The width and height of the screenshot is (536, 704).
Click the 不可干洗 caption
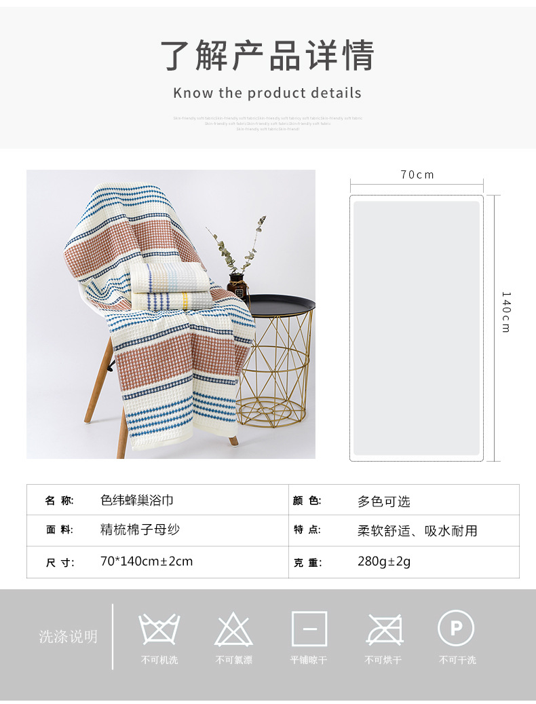(x=457, y=660)
